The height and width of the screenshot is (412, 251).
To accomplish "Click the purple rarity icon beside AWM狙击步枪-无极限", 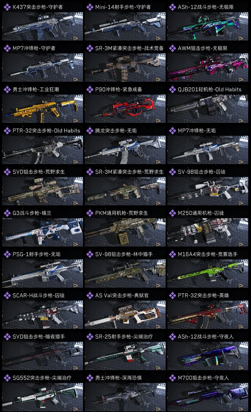I will 172,48.
